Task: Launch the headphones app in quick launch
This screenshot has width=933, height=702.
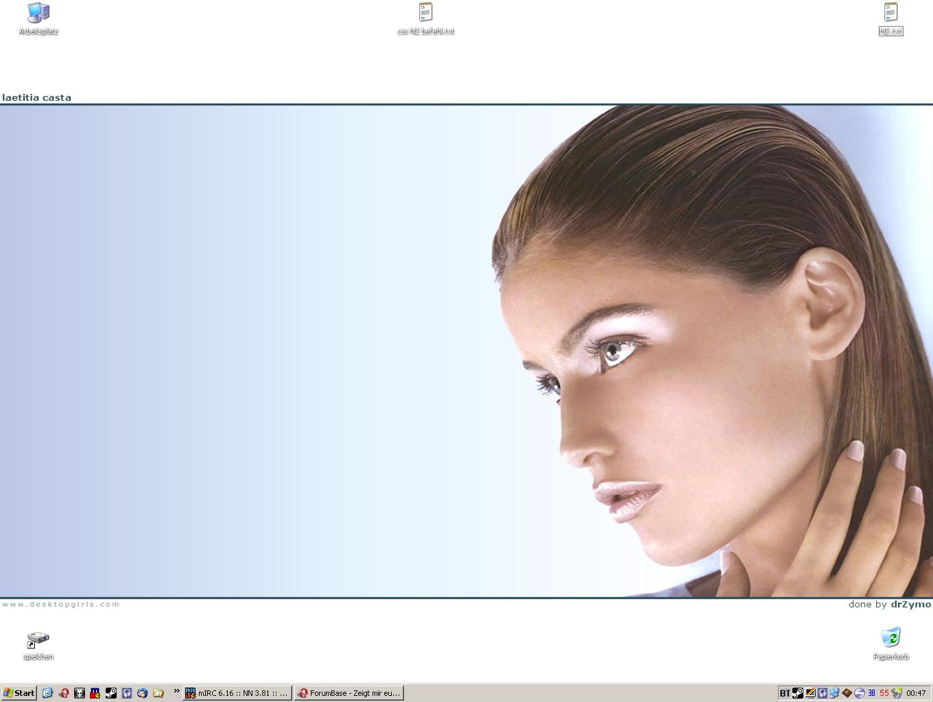Action: (x=127, y=693)
